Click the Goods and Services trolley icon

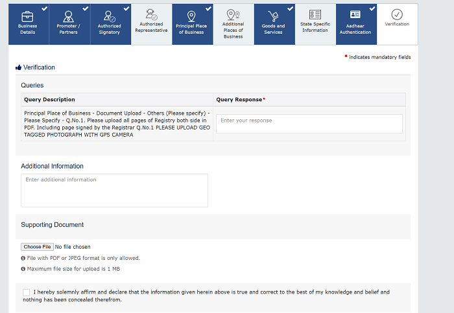click(273, 16)
